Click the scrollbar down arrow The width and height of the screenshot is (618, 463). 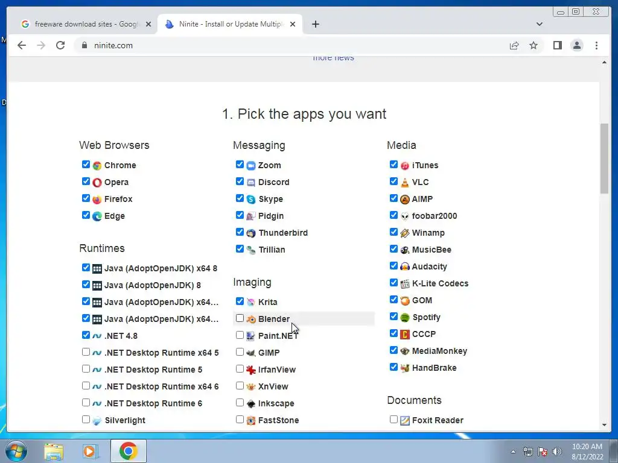(x=604, y=425)
